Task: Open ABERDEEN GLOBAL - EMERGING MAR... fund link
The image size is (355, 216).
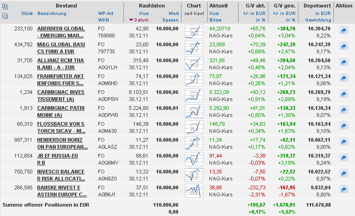Action: click(x=61, y=32)
